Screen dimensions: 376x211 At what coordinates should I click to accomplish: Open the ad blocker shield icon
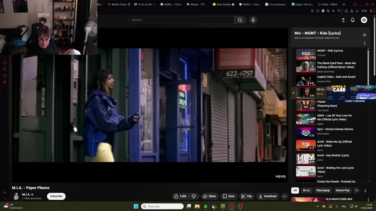[x=323, y=11]
